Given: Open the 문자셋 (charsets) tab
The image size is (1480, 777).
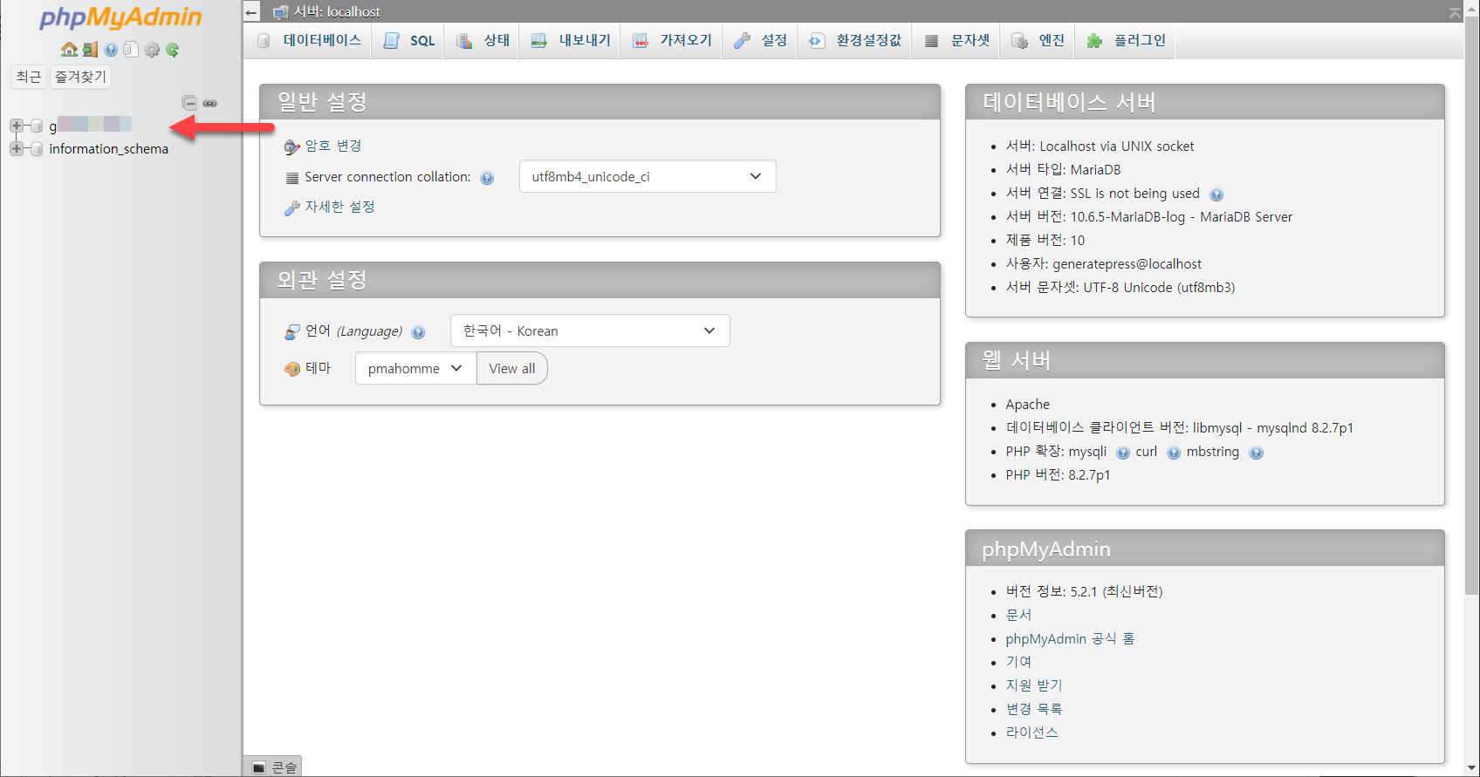Looking at the screenshot, I should [957, 41].
